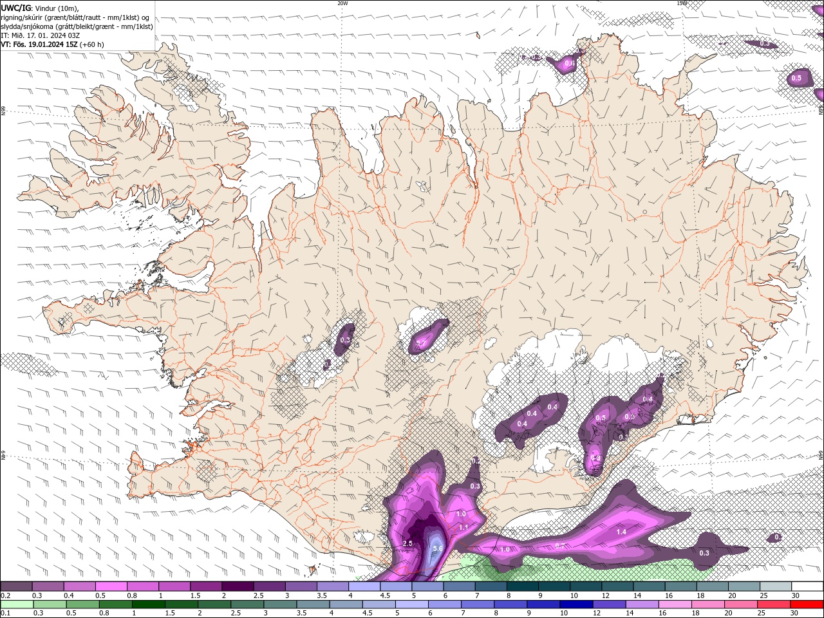
Task: Click the 0.1 pale green rain scale swatch
Action: point(17,604)
